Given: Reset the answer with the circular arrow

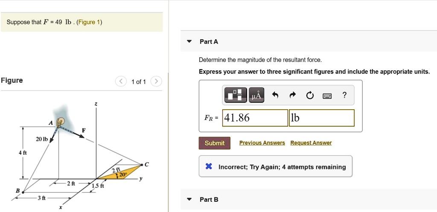Looking at the screenshot, I should (309, 96).
